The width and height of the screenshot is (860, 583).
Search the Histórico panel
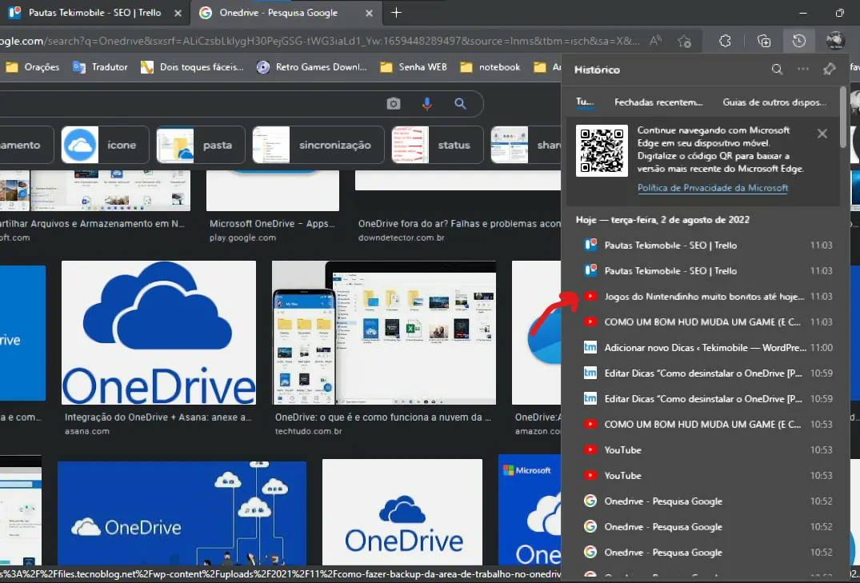point(777,70)
